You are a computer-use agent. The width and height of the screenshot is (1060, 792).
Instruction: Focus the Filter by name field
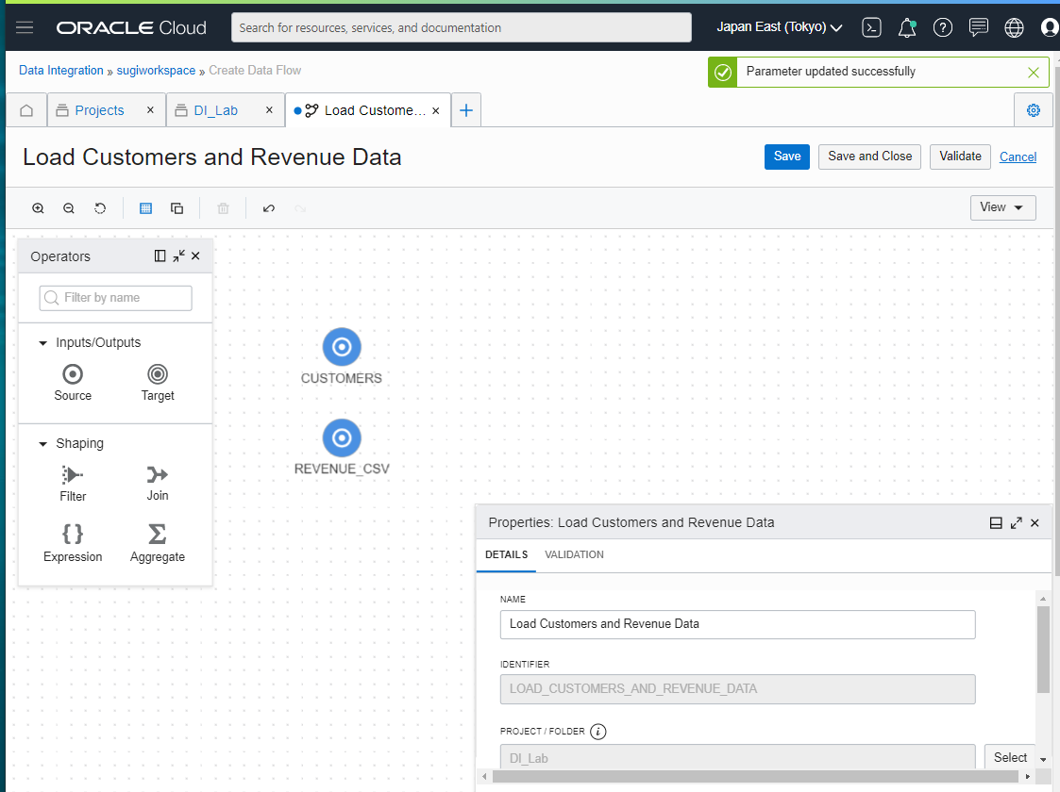(115, 299)
